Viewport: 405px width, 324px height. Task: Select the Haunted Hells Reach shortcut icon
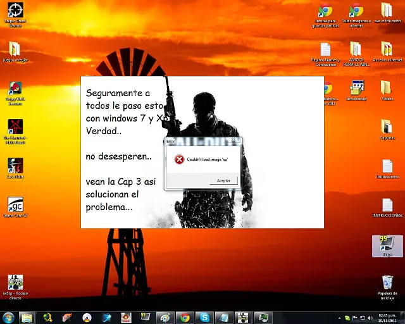point(15,132)
